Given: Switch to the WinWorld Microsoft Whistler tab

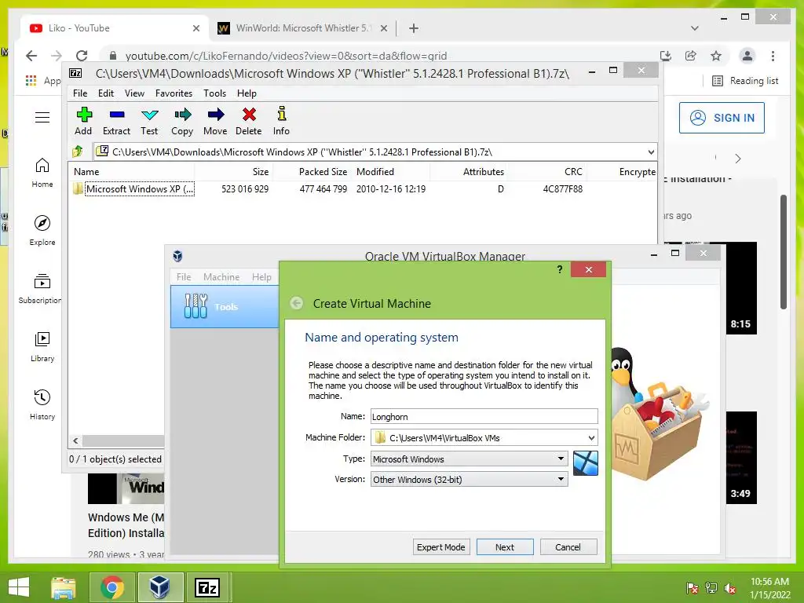Looking at the screenshot, I should click(x=302, y=28).
